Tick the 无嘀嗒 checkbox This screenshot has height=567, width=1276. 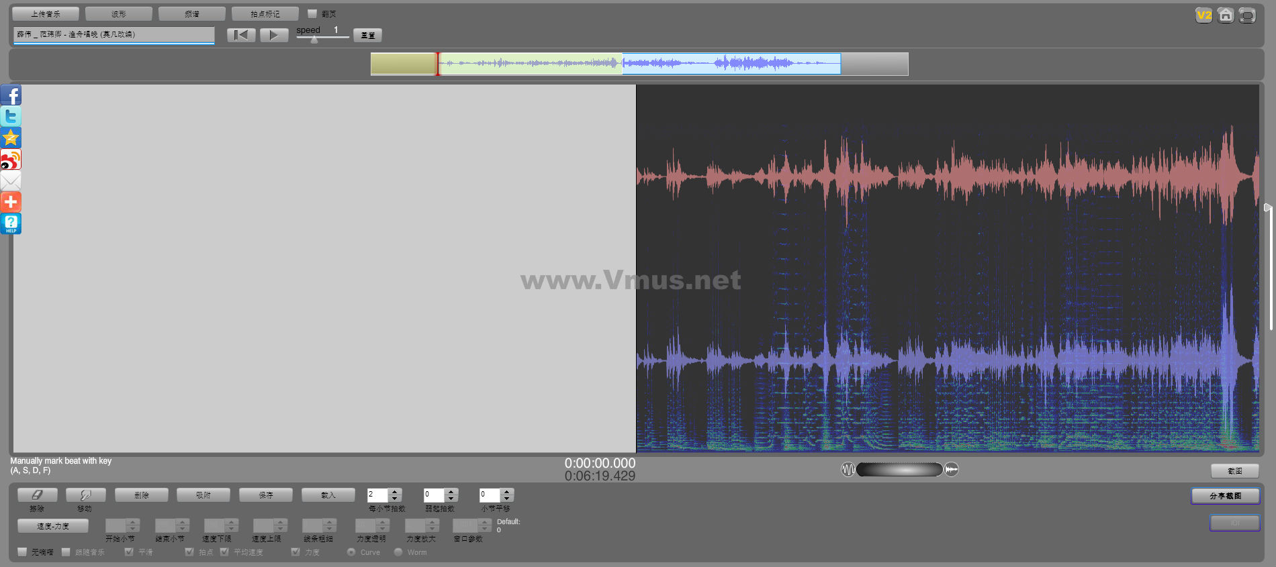(x=22, y=552)
